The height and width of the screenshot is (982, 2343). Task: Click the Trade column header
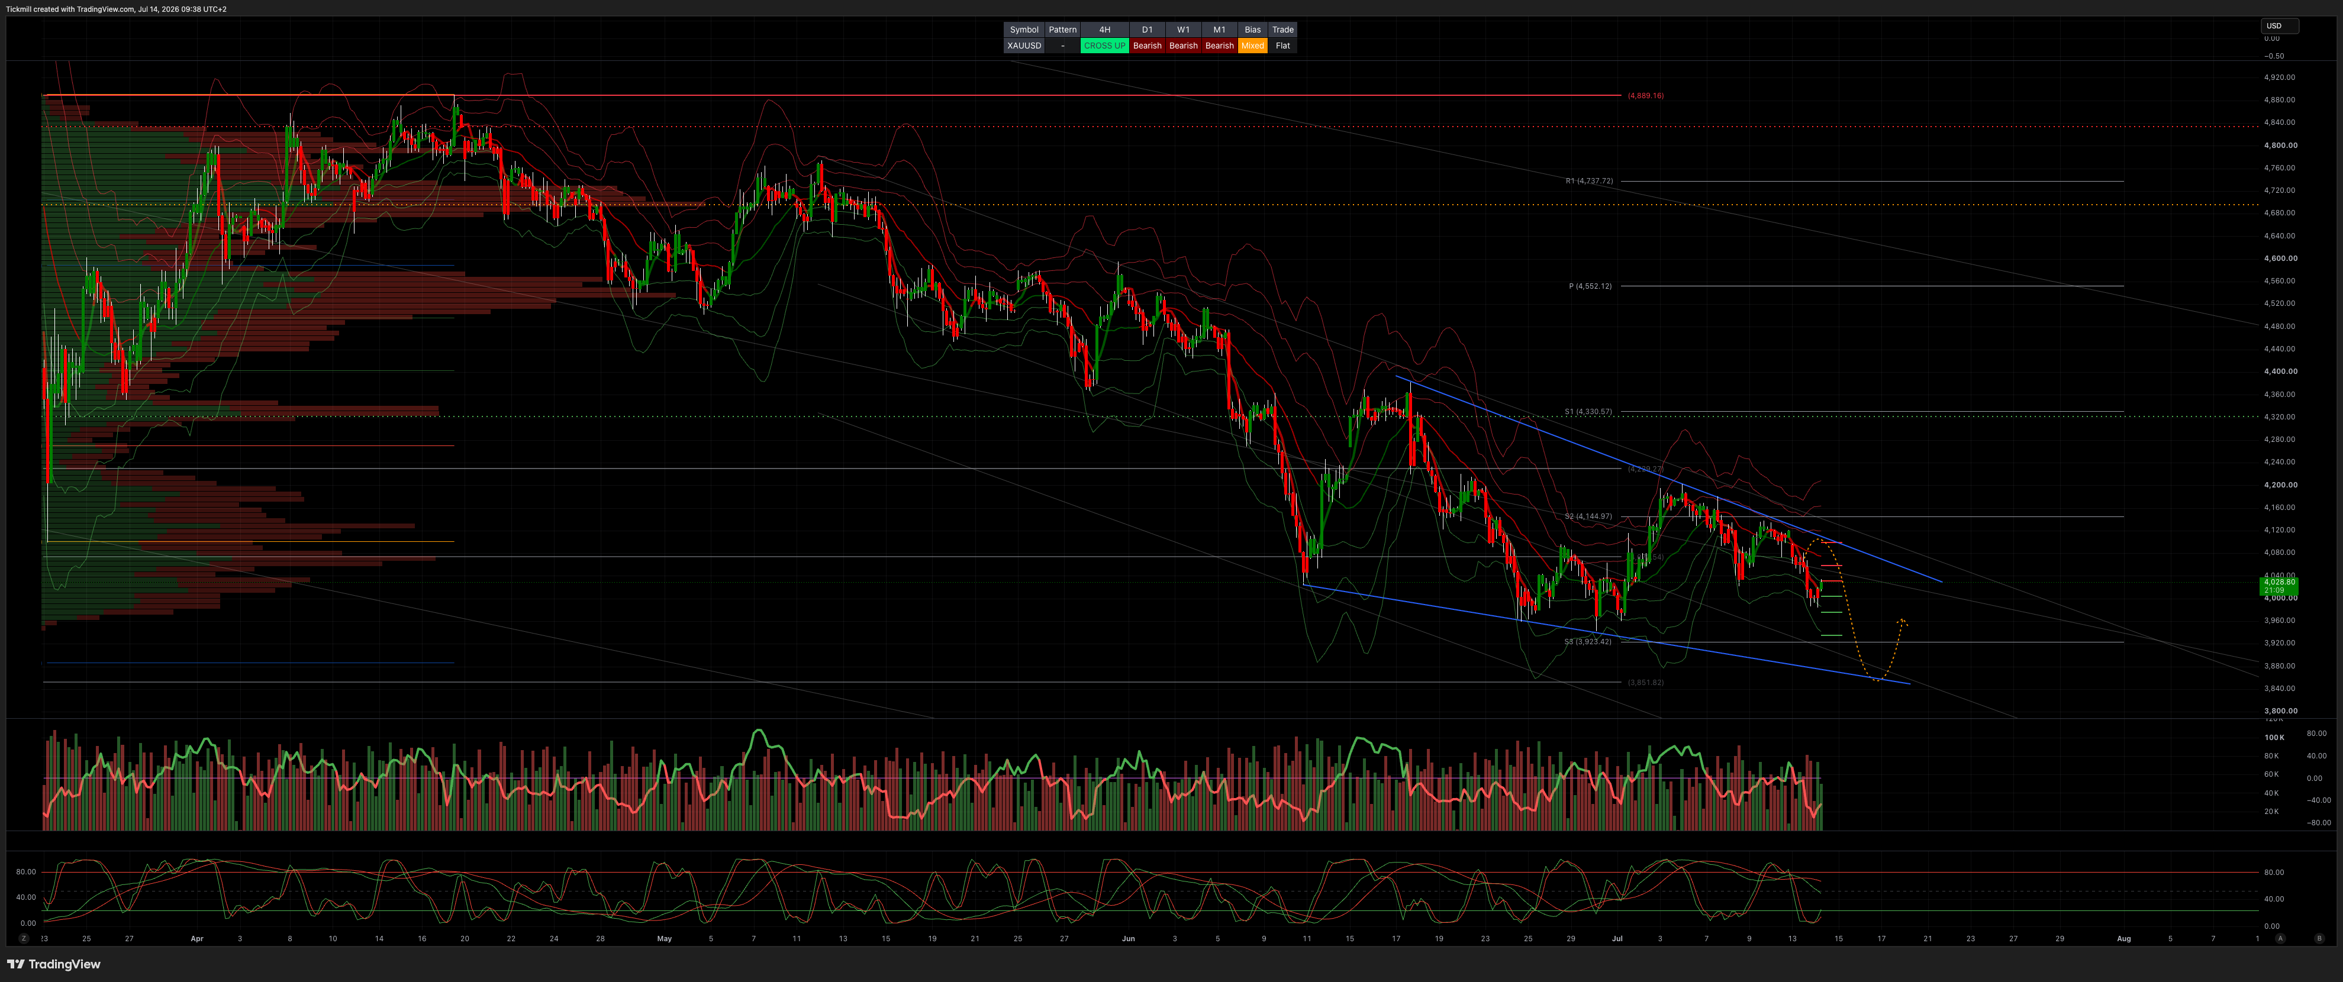(x=1282, y=30)
